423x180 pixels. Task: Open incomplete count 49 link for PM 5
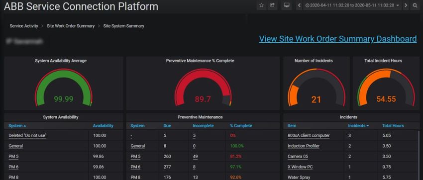coord(195,157)
